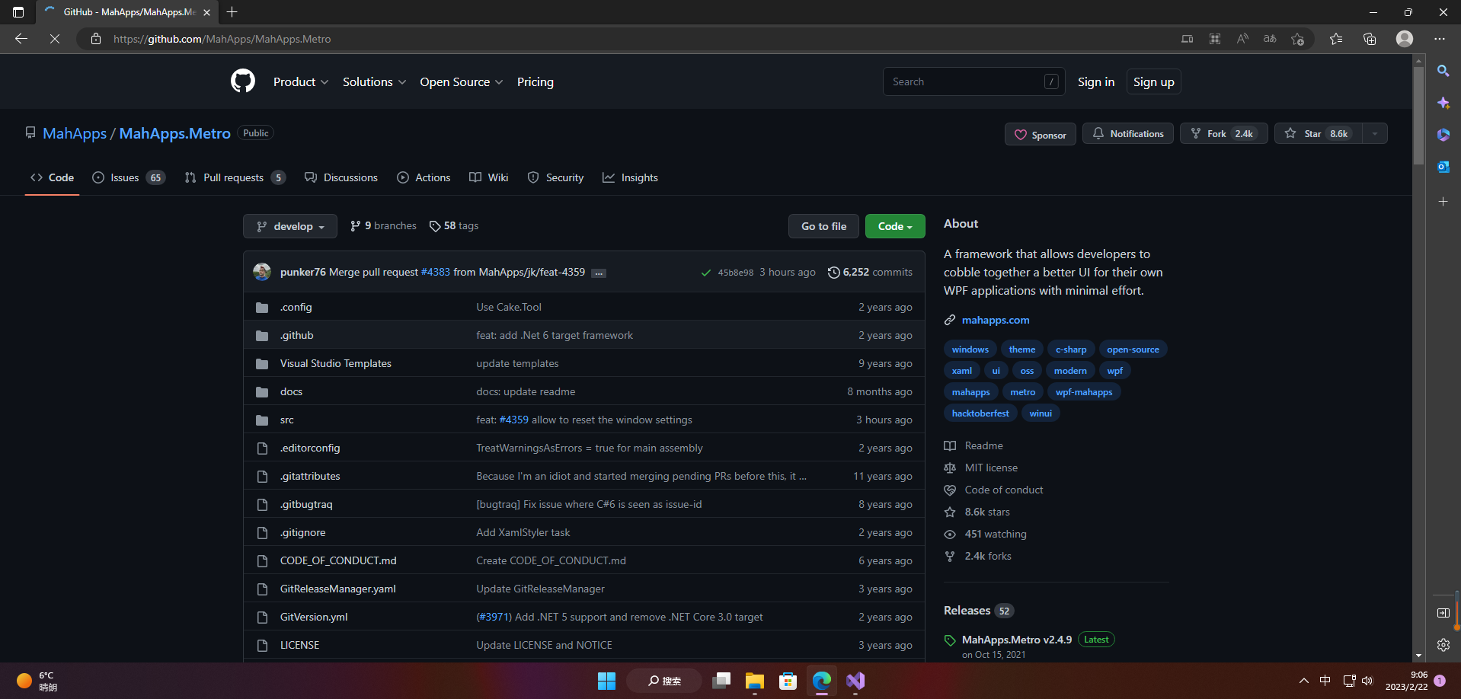Viewport: 1461px width, 699px height.
Task: Open File Explorer from taskbar
Action: point(754,681)
